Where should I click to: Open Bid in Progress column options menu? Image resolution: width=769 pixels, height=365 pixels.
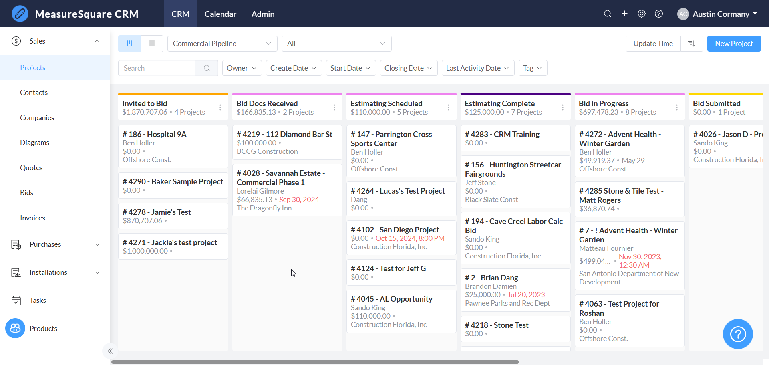click(677, 107)
